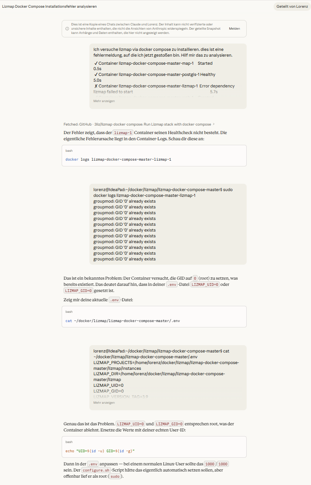This screenshot has width=311, height=485.
Task: Click the echo UID GID command code block
Action: tap(154, 447)
